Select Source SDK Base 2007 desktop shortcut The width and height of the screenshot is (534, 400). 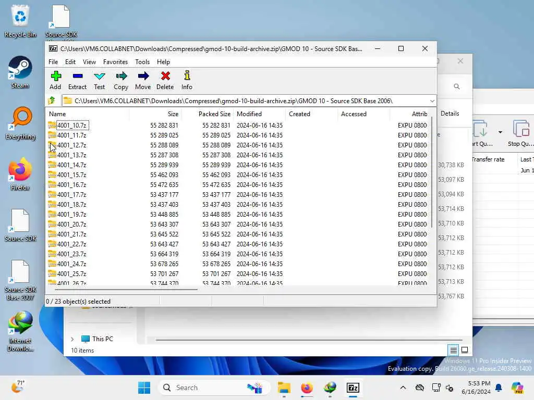click(20, 280)
